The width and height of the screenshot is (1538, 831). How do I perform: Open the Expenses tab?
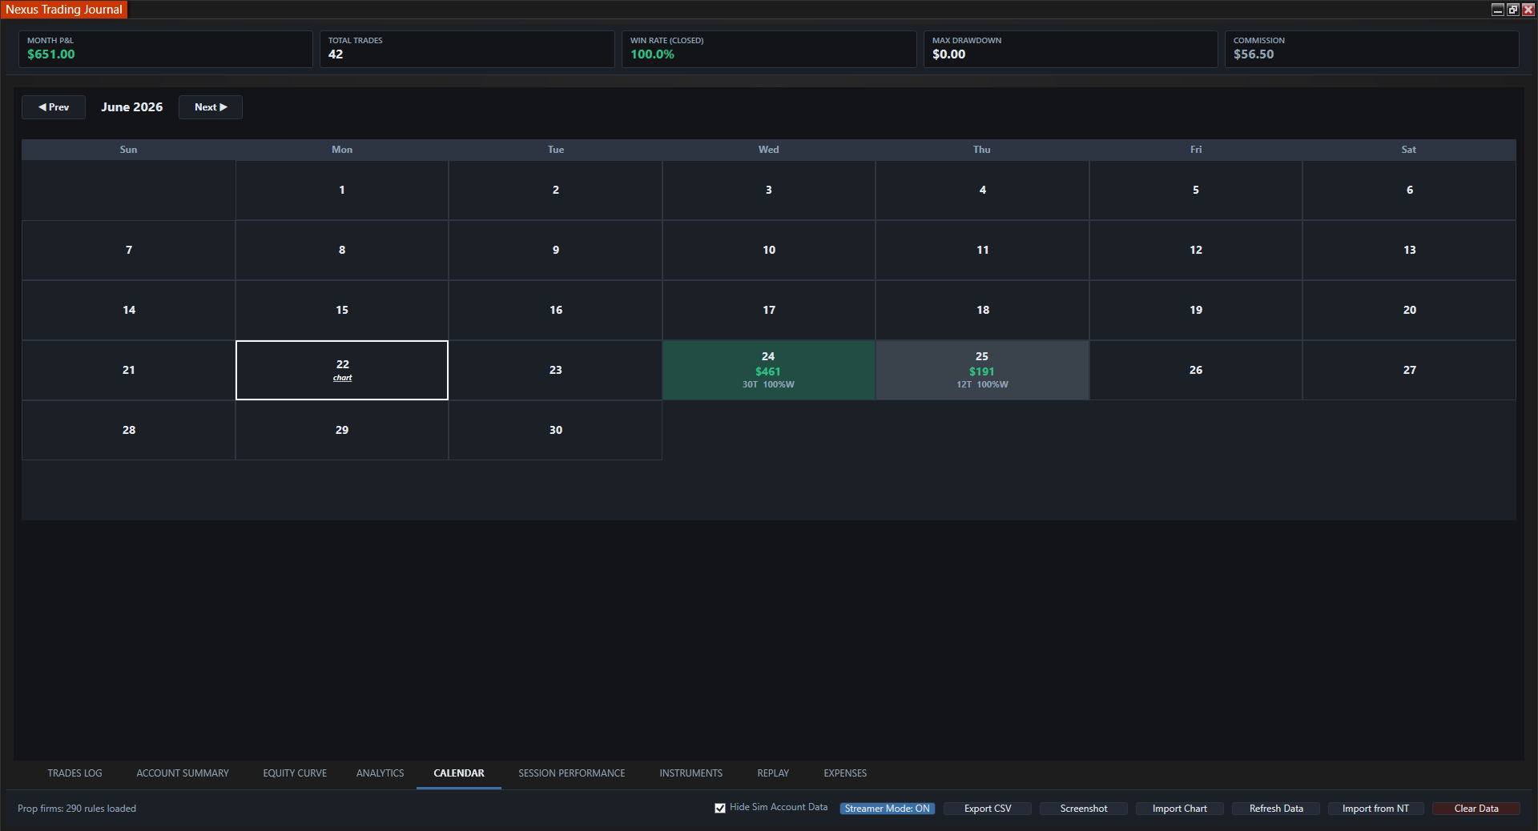pyautogui.click(x=845, y=773)
